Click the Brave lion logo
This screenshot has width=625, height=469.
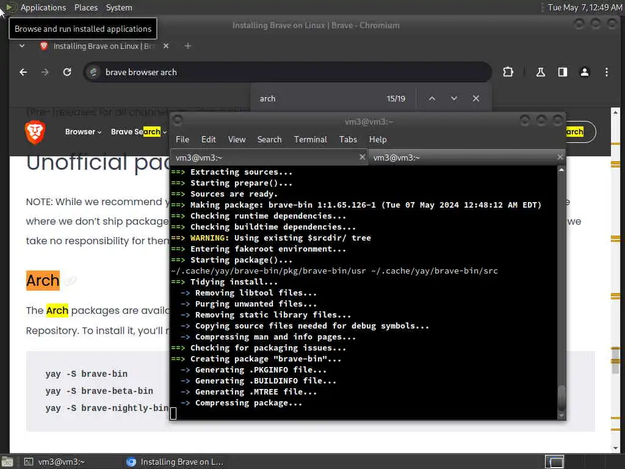pyautogui.click(x=35, y=132)
